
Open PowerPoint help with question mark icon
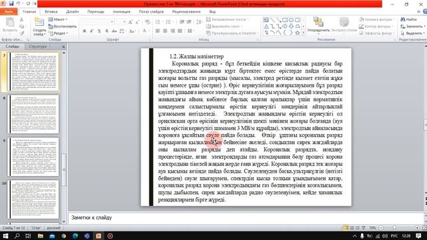[425, 11]
